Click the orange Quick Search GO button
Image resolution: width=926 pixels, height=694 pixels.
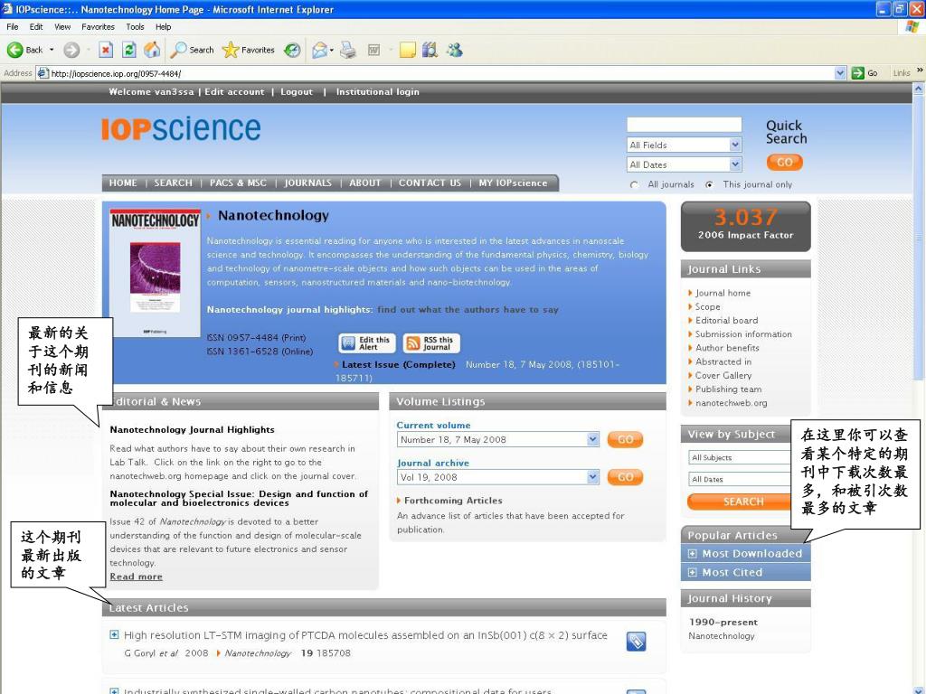[784, 163]
